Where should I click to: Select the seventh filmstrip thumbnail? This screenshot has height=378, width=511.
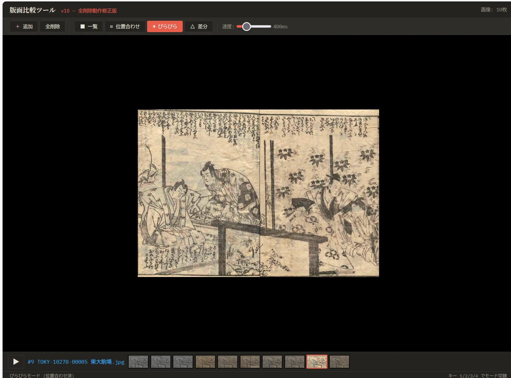click(x=272, y=362)
